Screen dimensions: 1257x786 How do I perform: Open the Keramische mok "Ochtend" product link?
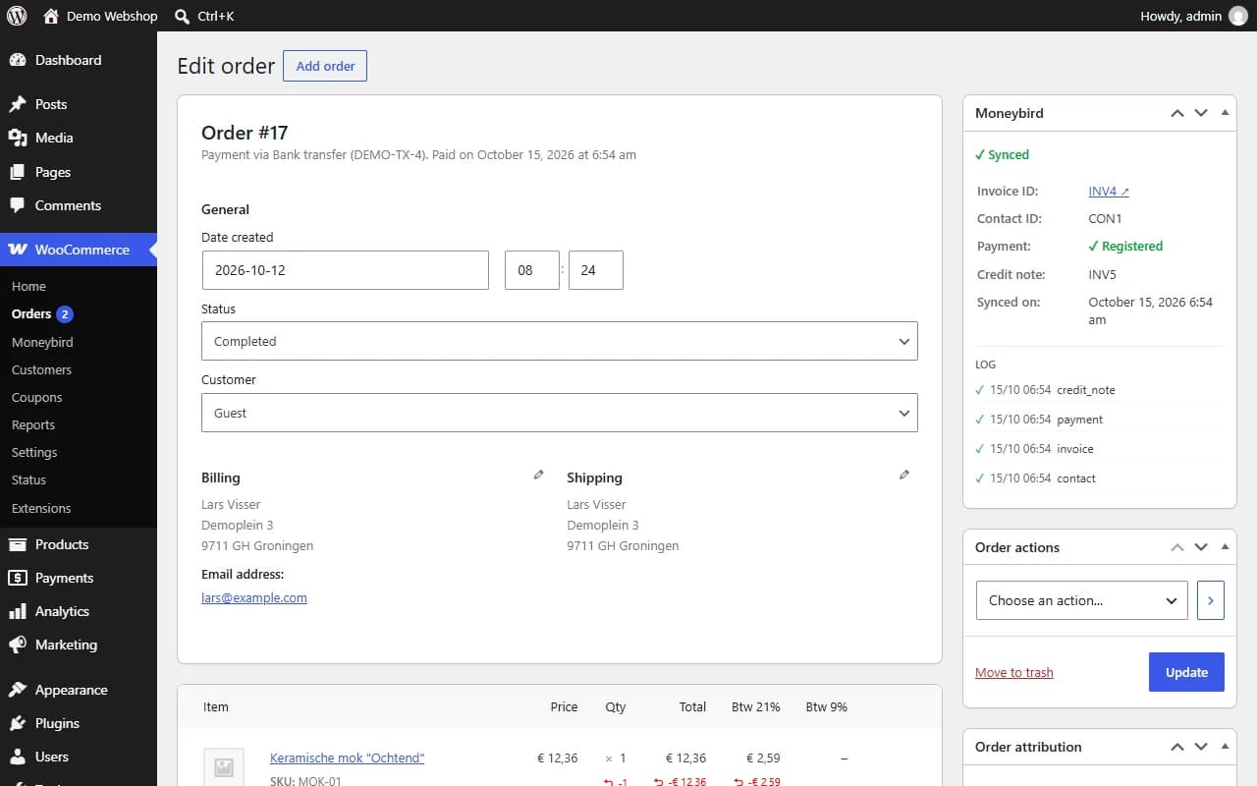[348, 758]
